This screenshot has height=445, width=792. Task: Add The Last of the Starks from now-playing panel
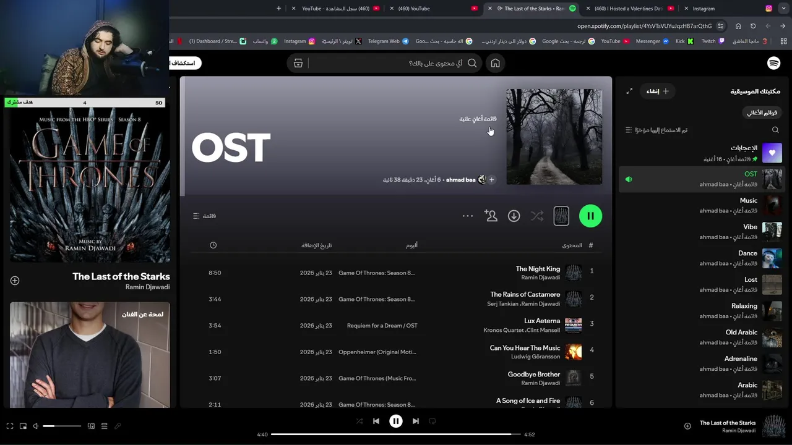tap(15, 281)
